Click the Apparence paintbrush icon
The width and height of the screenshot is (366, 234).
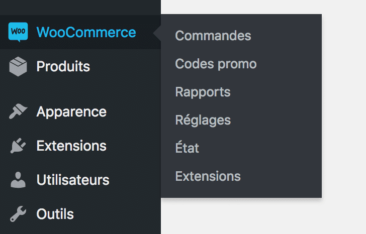pos(18,111)
